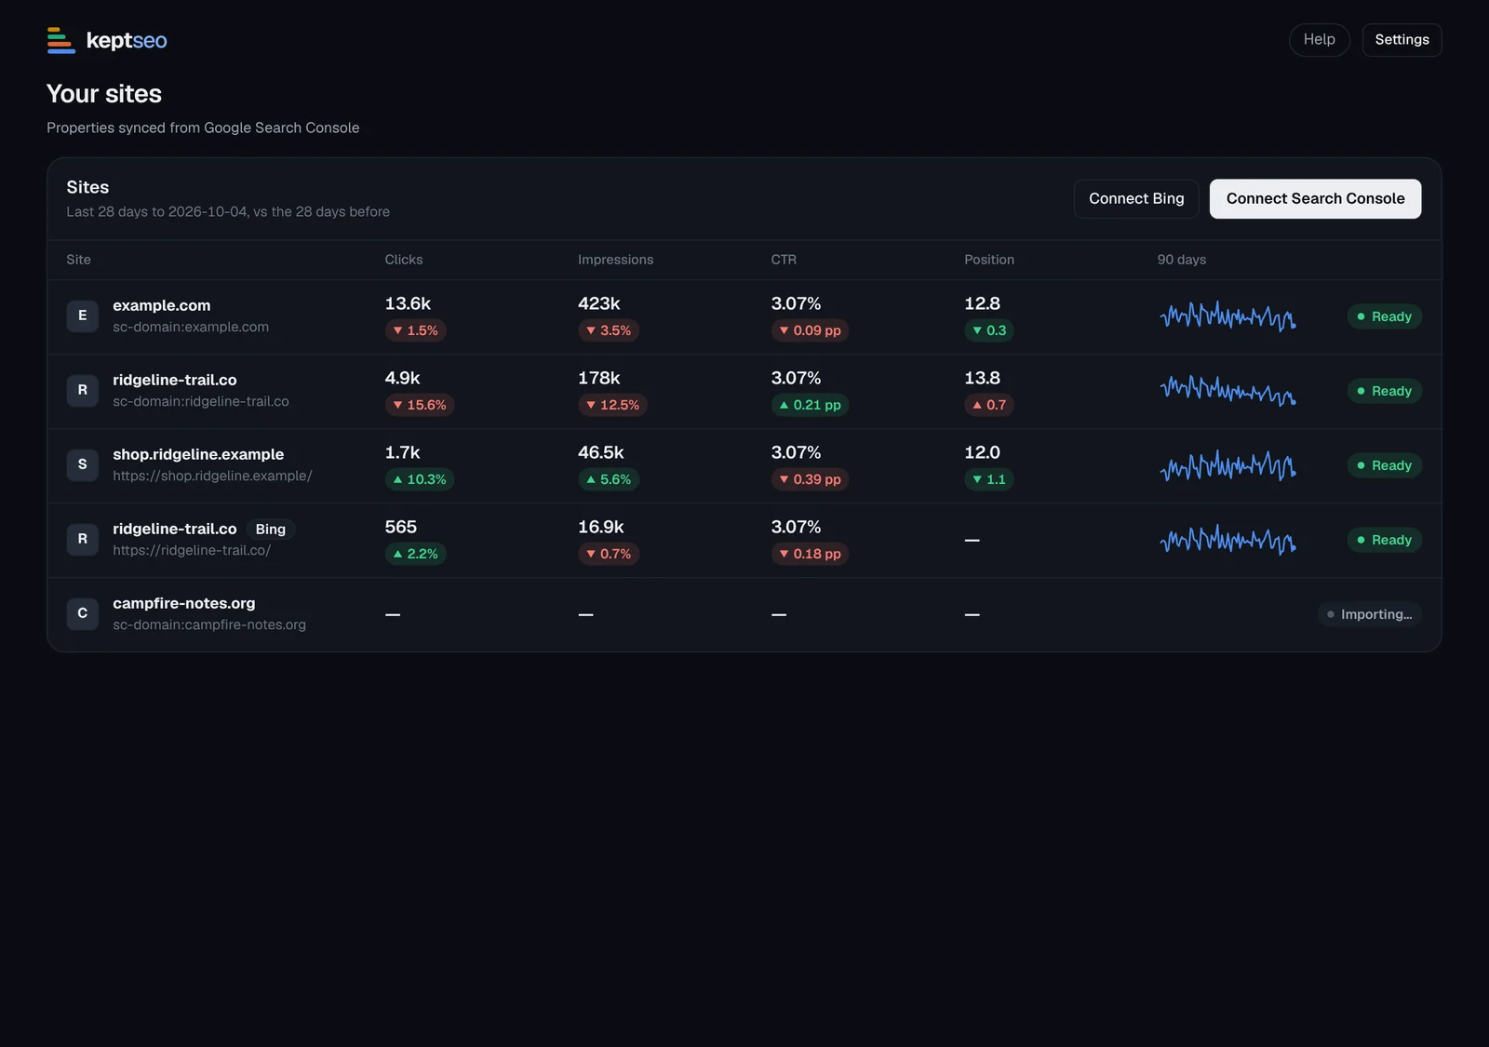
Task: Click the keptseo logo icon
Action: (61, 40)
